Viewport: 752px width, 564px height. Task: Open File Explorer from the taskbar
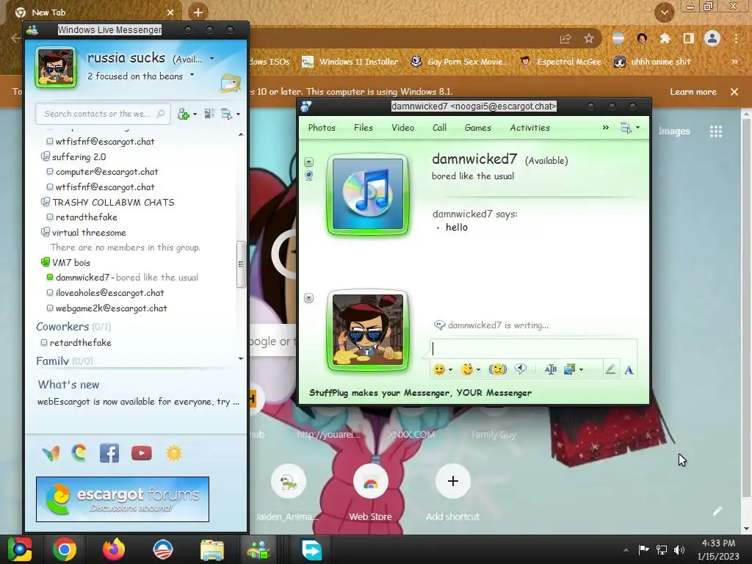[x=212, y=550]
